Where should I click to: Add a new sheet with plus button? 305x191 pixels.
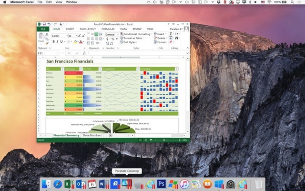pyautogui.click(x=111, y=136)
